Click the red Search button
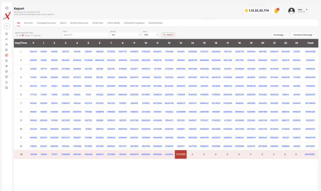The width and height of the screenshot is (321, 191). (x=168, y=35)
